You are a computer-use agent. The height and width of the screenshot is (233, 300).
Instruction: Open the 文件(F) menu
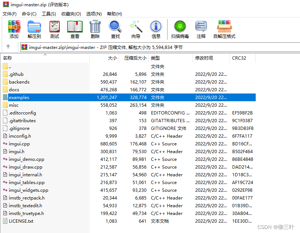[x=9, y=14]
